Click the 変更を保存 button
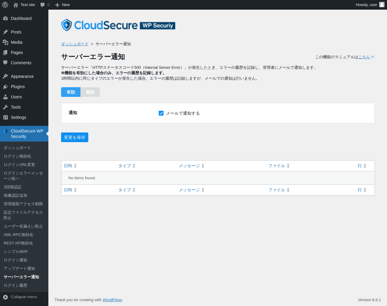 point(75,137)
